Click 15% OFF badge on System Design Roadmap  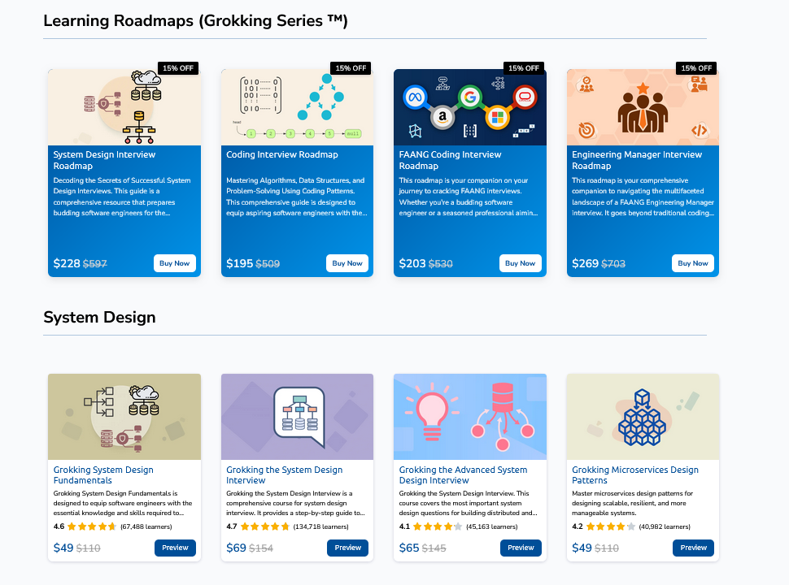(x=178, y=68)
